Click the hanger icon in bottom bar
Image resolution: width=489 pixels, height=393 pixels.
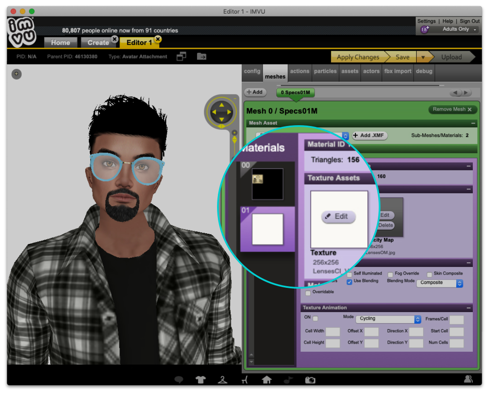pos(222,380)
